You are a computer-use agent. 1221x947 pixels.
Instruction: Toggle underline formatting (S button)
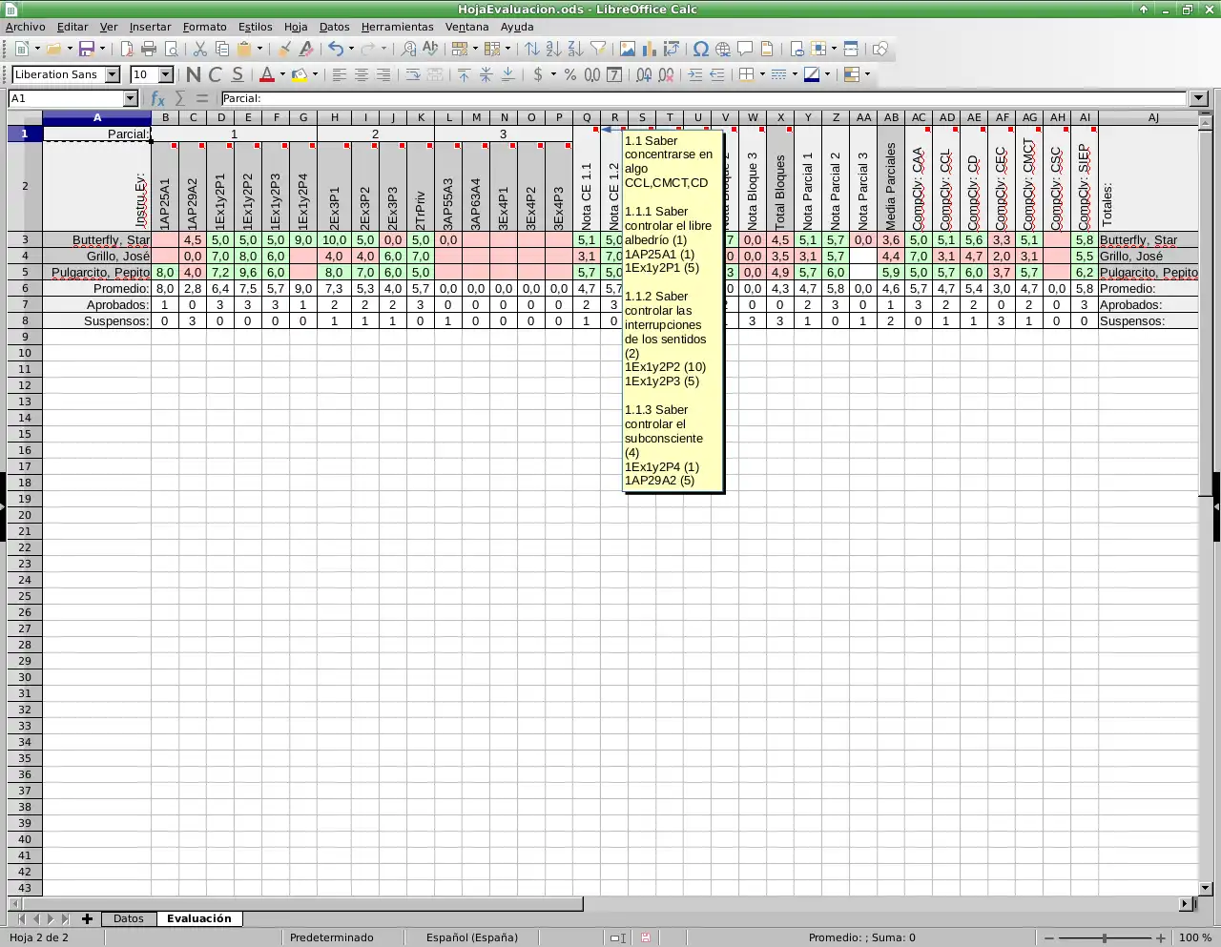(x=238, y=74)
